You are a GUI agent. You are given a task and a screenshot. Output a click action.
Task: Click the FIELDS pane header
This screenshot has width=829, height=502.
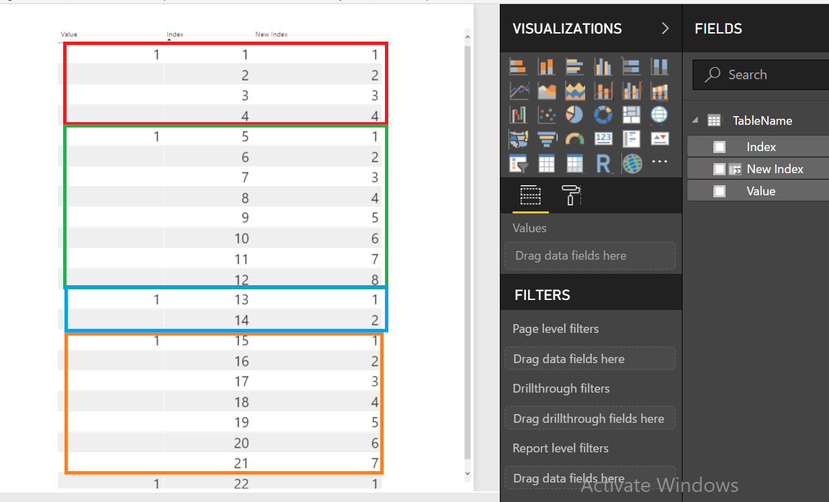(718, 28)
